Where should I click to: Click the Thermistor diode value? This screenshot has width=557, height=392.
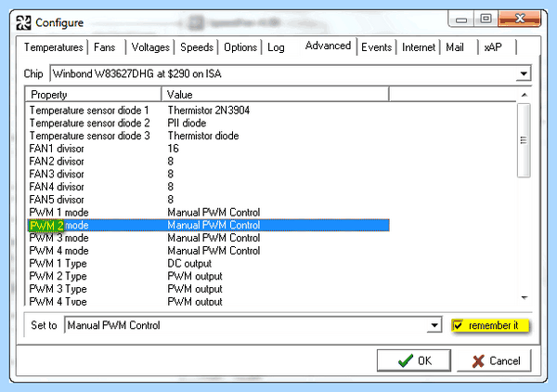coord(203,136)
